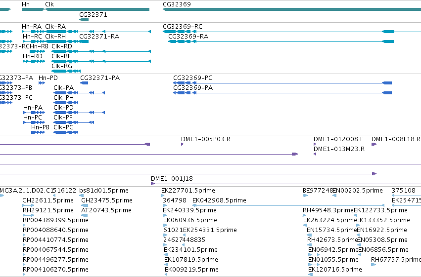
Task: Select transcript Clk-RD
Action: point(62,46)
